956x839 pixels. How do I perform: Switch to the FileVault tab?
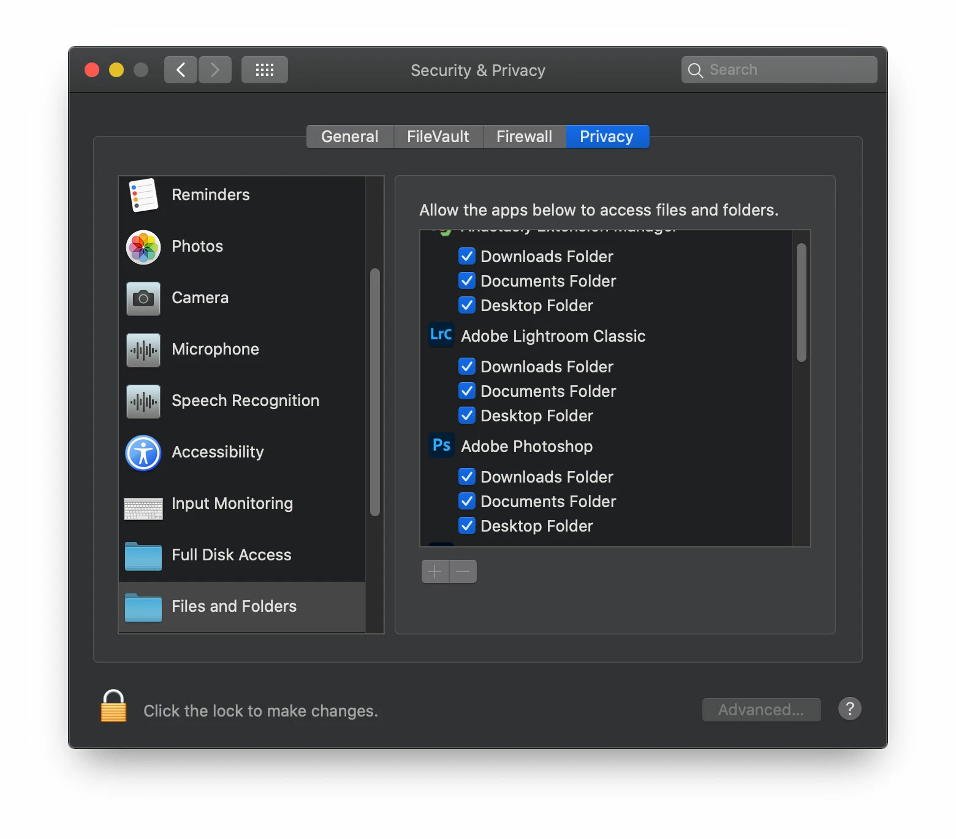438,137
